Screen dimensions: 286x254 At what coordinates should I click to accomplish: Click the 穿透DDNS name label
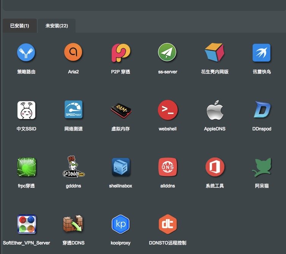click(73, 243)
